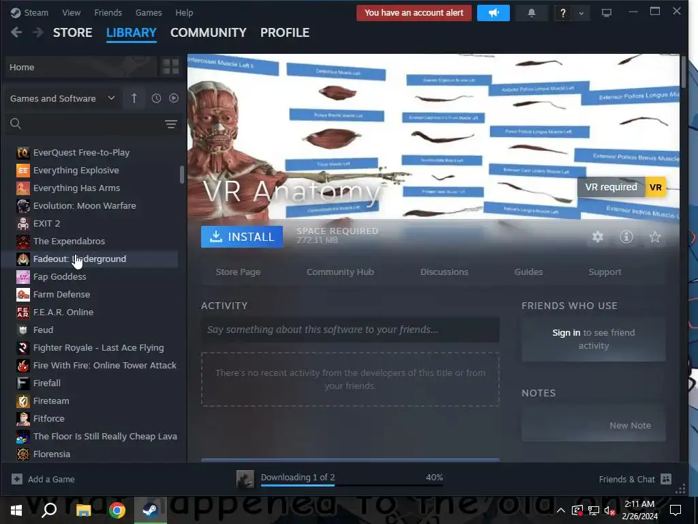
Task: Select EverQuest Free-to-Play game icon
Action: [22, 153]
